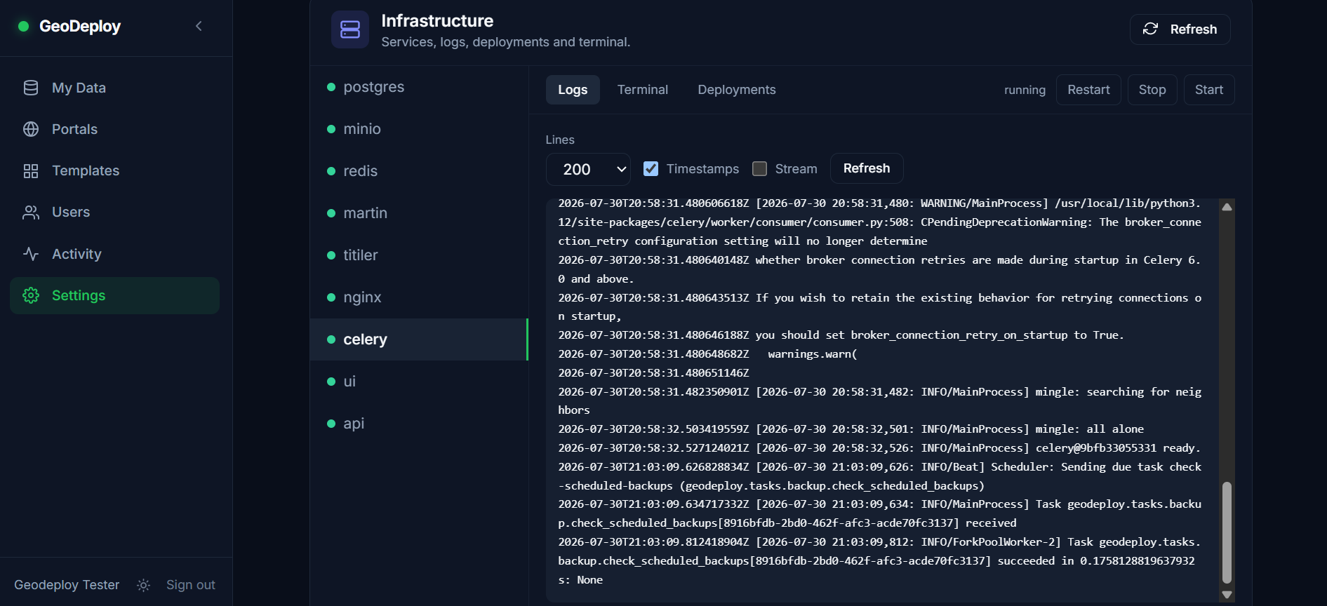
Task: Click the Templates grid icon
Action: tap(31, 171)
